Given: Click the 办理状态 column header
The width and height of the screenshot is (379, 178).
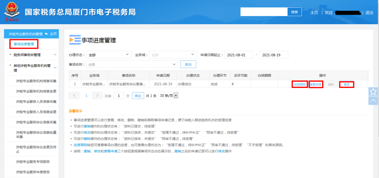Looking at the screenshot, I should click(193, 75).
